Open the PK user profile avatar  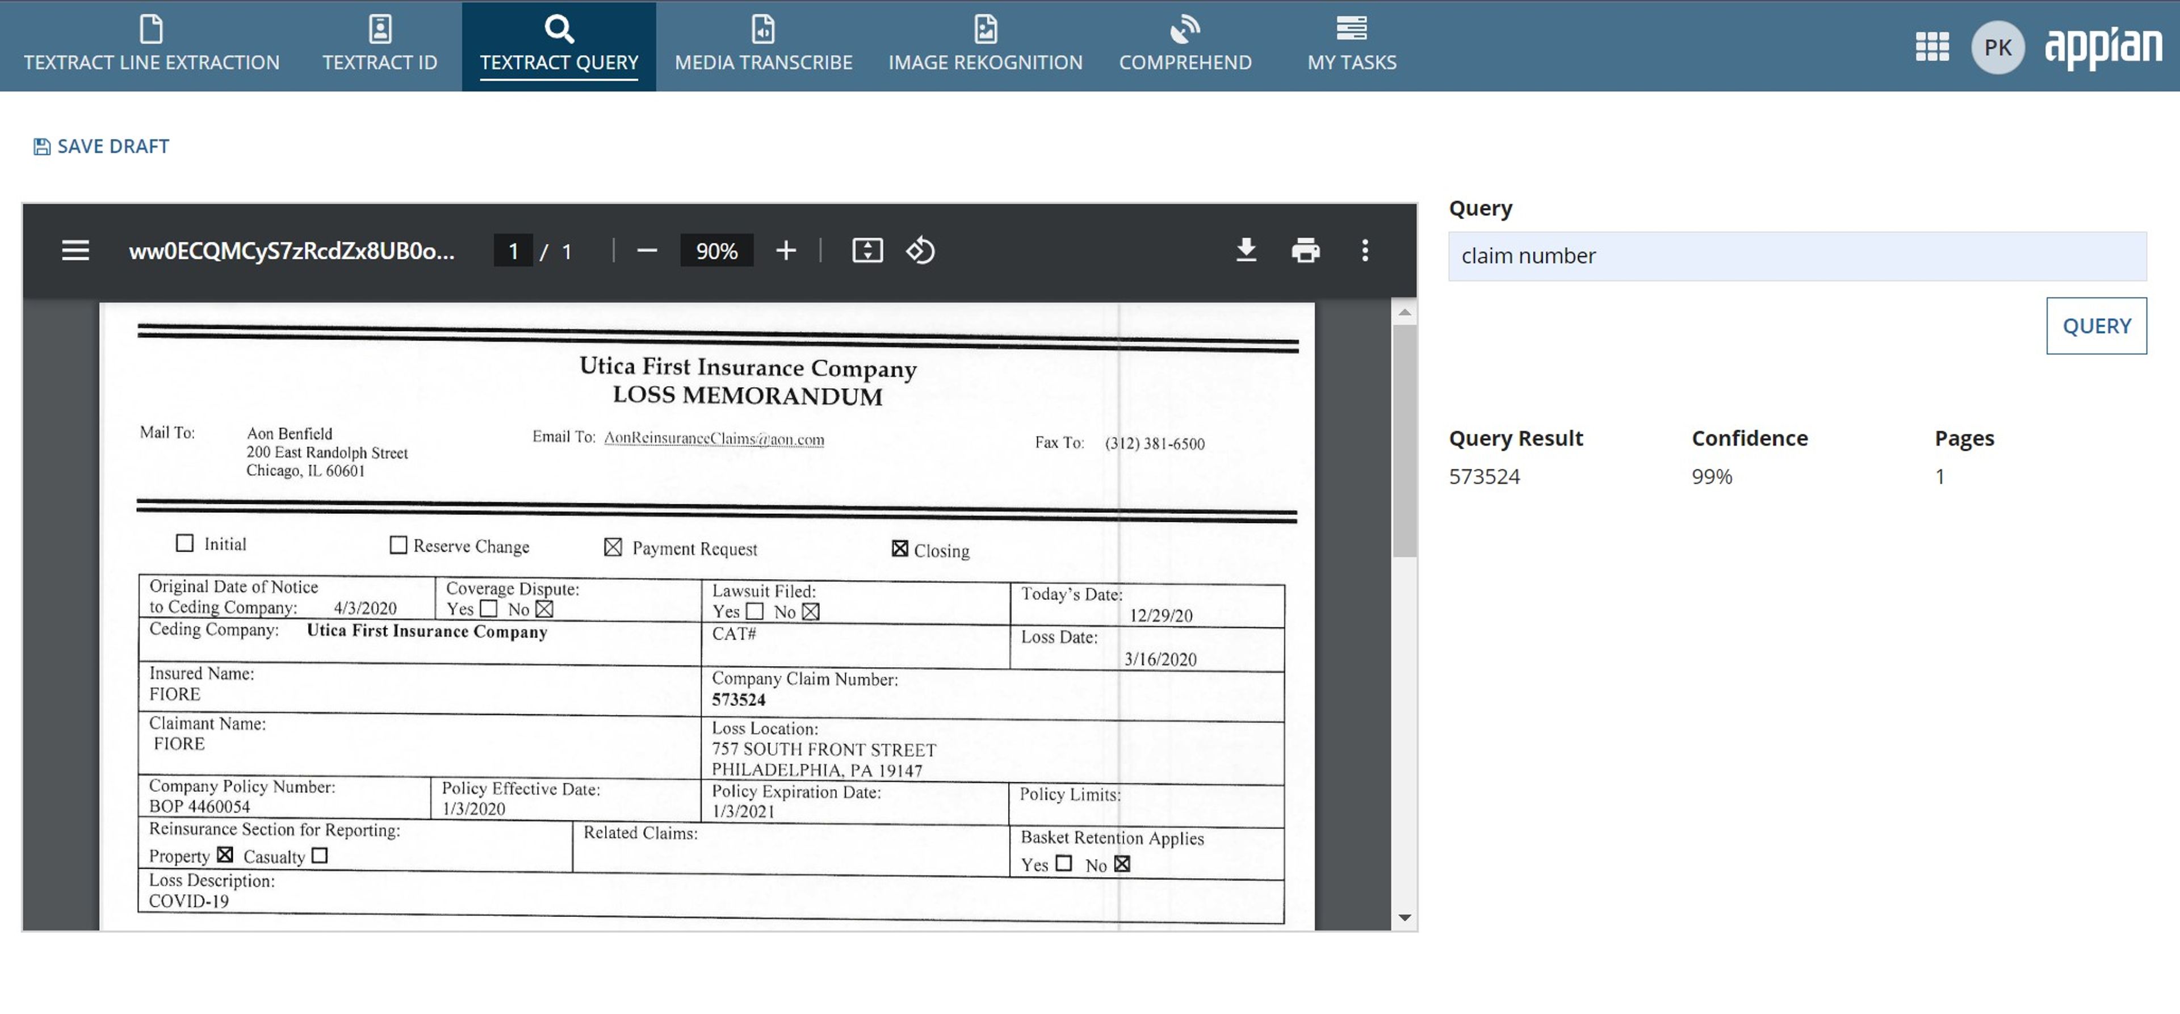[1997, 47]
